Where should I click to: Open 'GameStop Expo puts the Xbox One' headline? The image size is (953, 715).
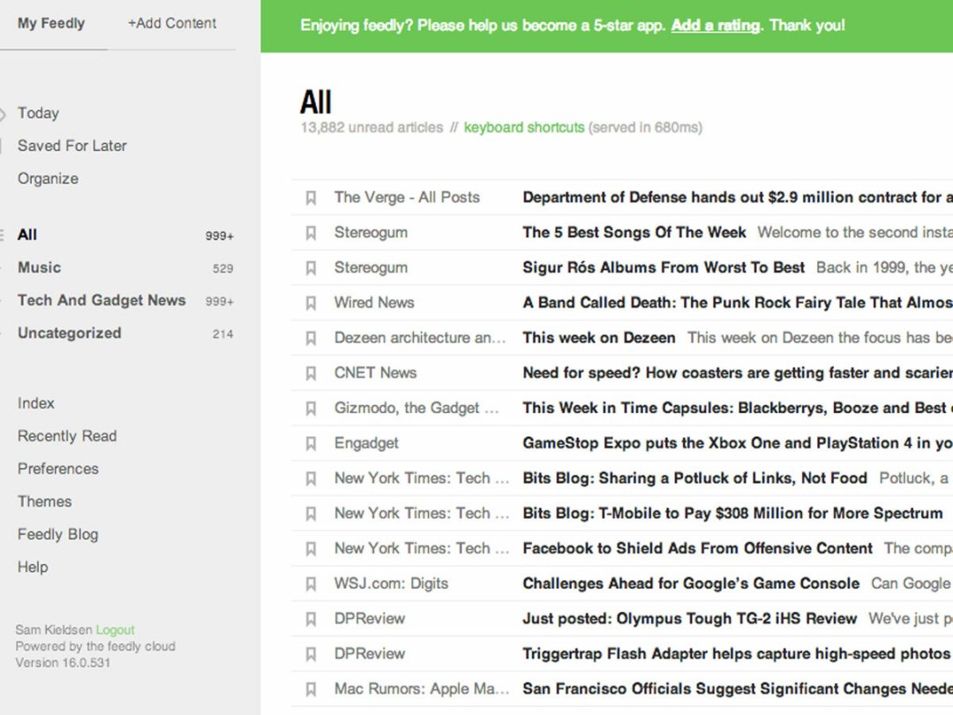[737, 443]
